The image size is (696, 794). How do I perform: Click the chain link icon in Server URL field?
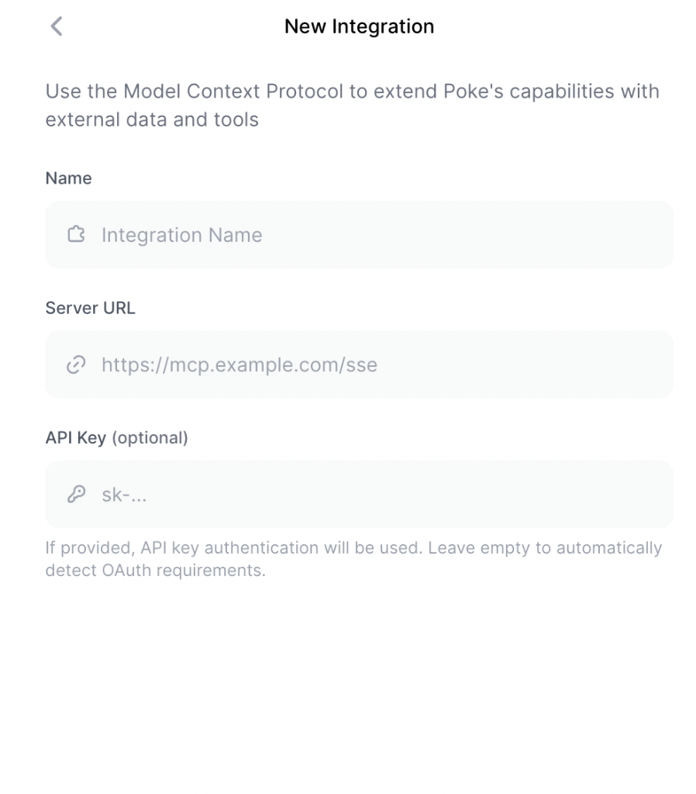(75, 364)
